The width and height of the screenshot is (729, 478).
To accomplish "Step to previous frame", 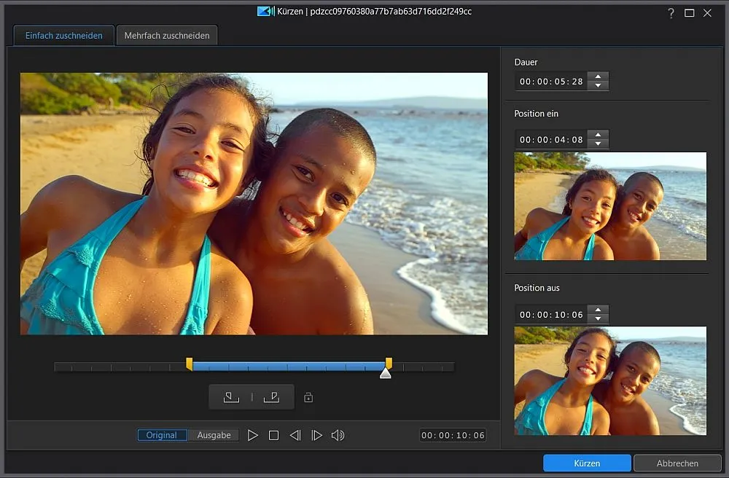I will (x=295, y=435).
